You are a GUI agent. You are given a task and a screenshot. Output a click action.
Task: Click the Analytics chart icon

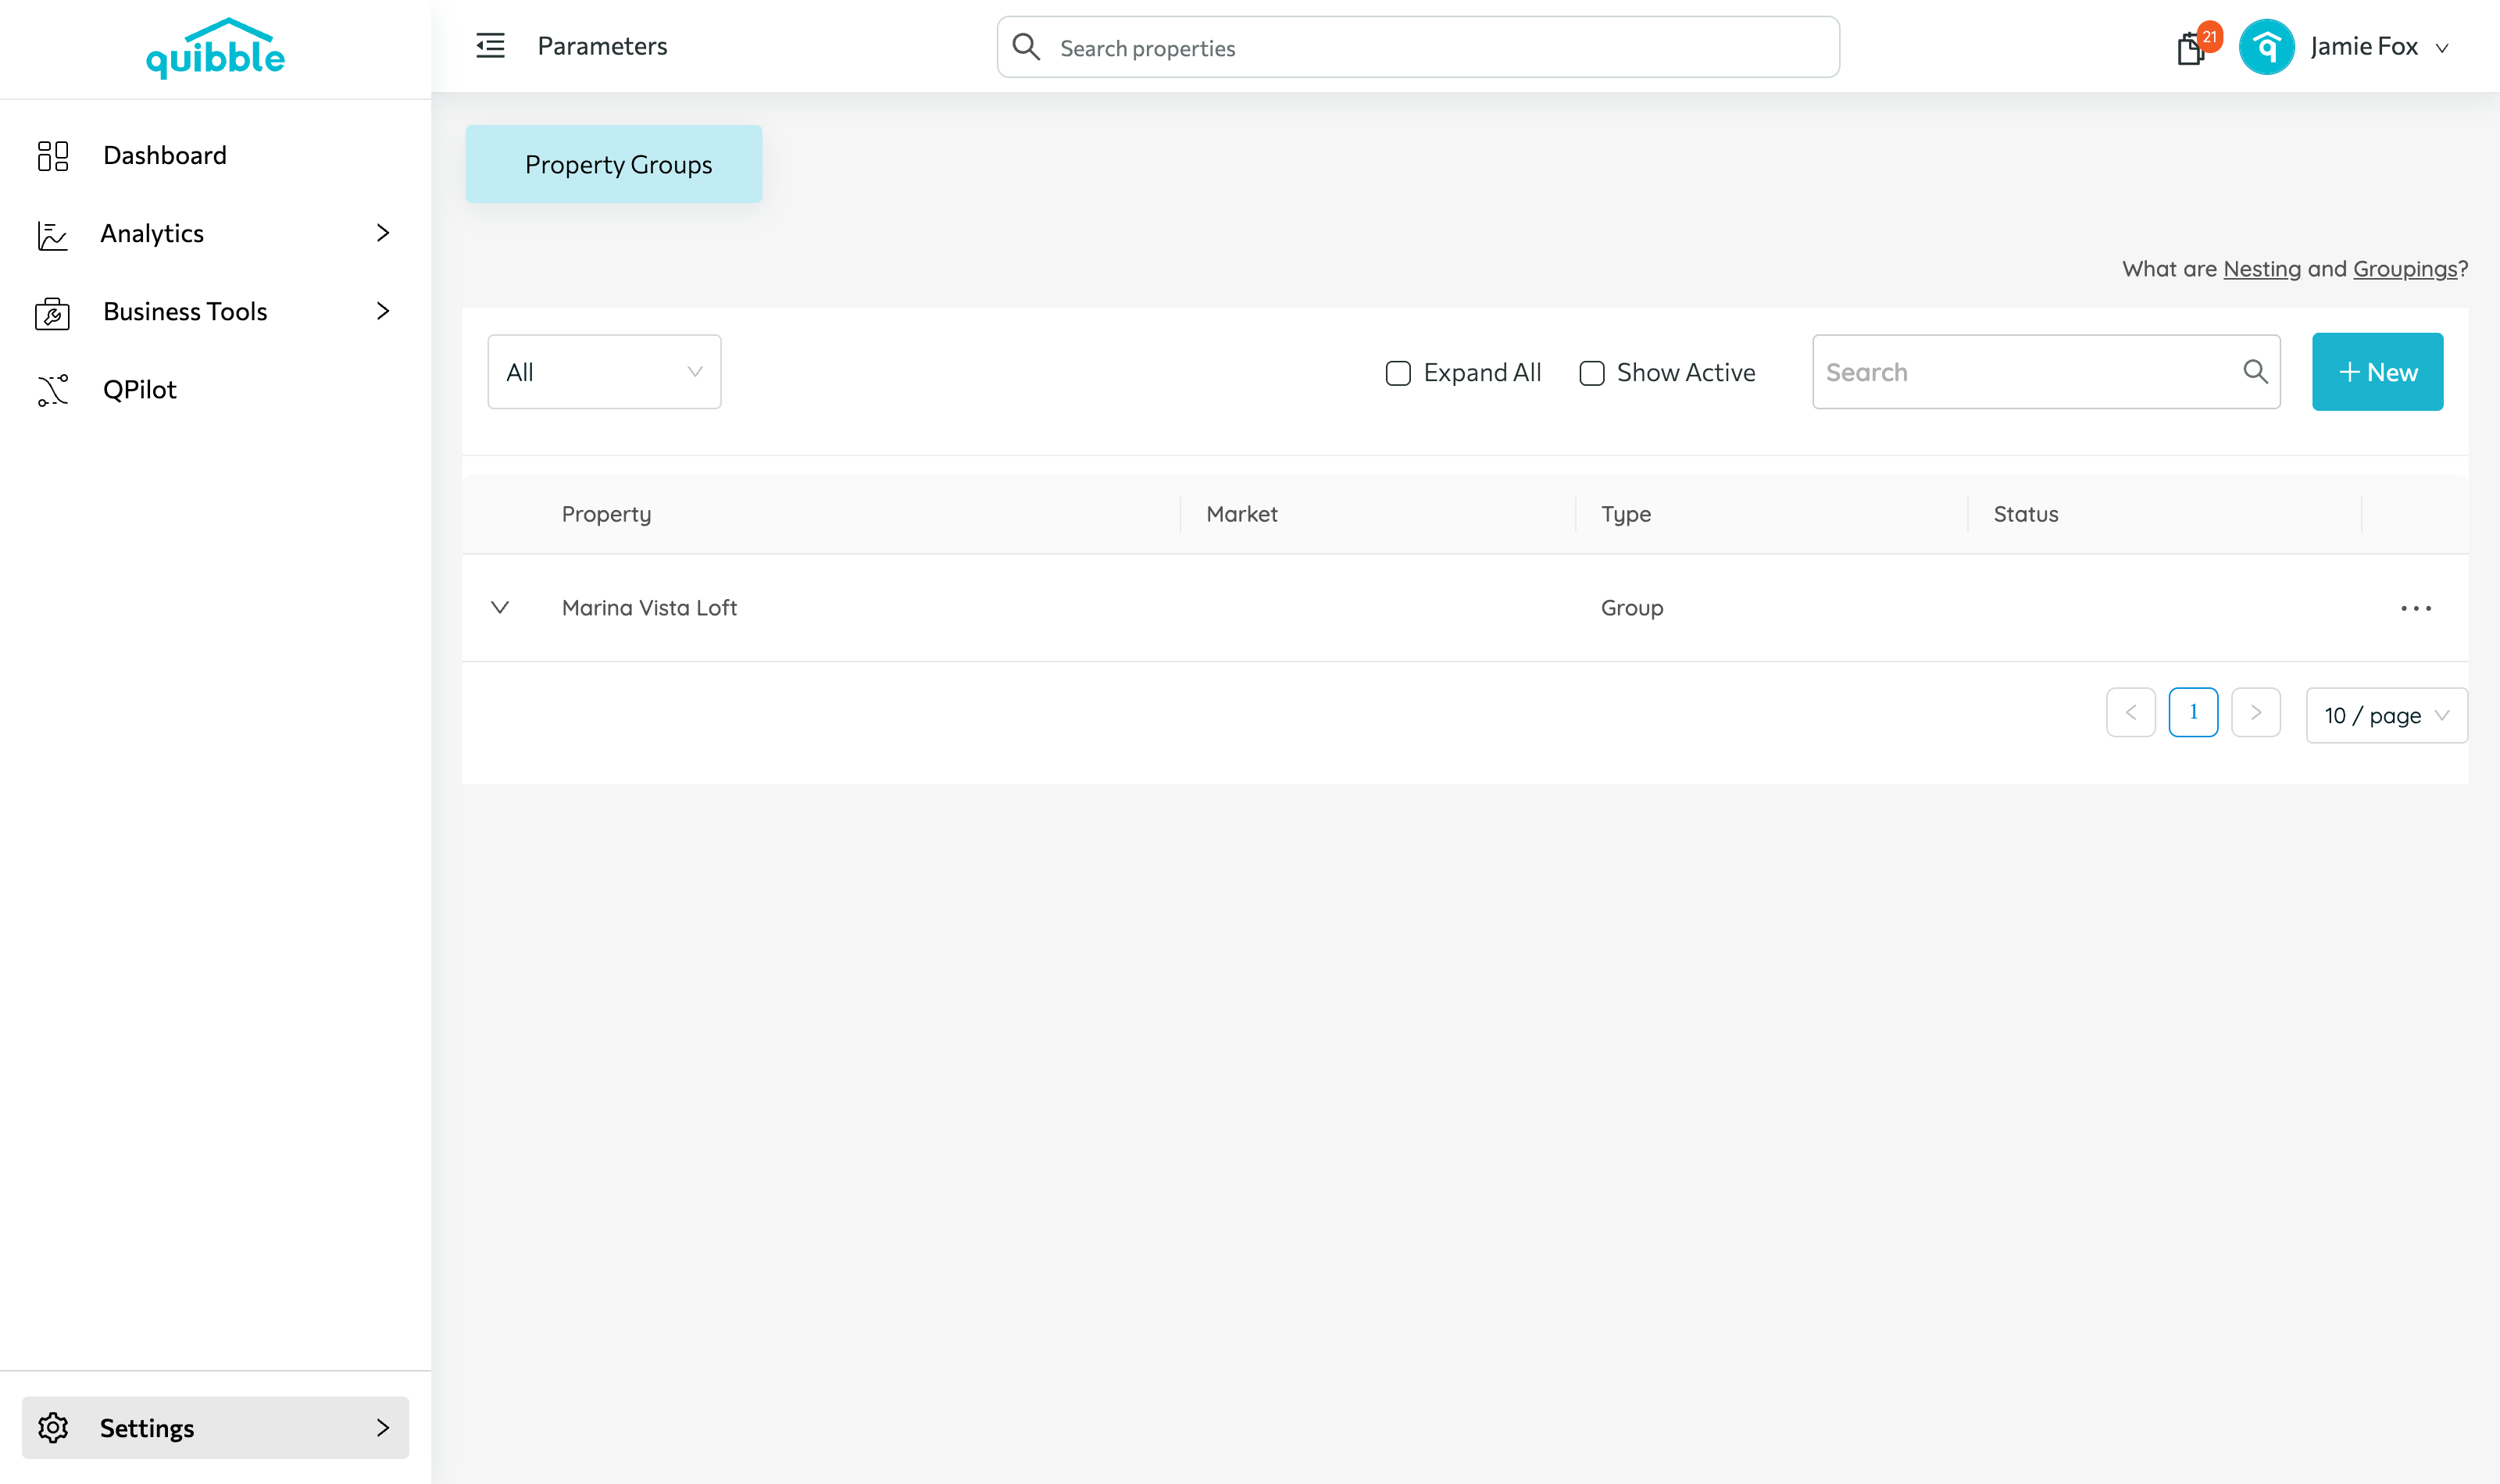[x=52, y=234]
